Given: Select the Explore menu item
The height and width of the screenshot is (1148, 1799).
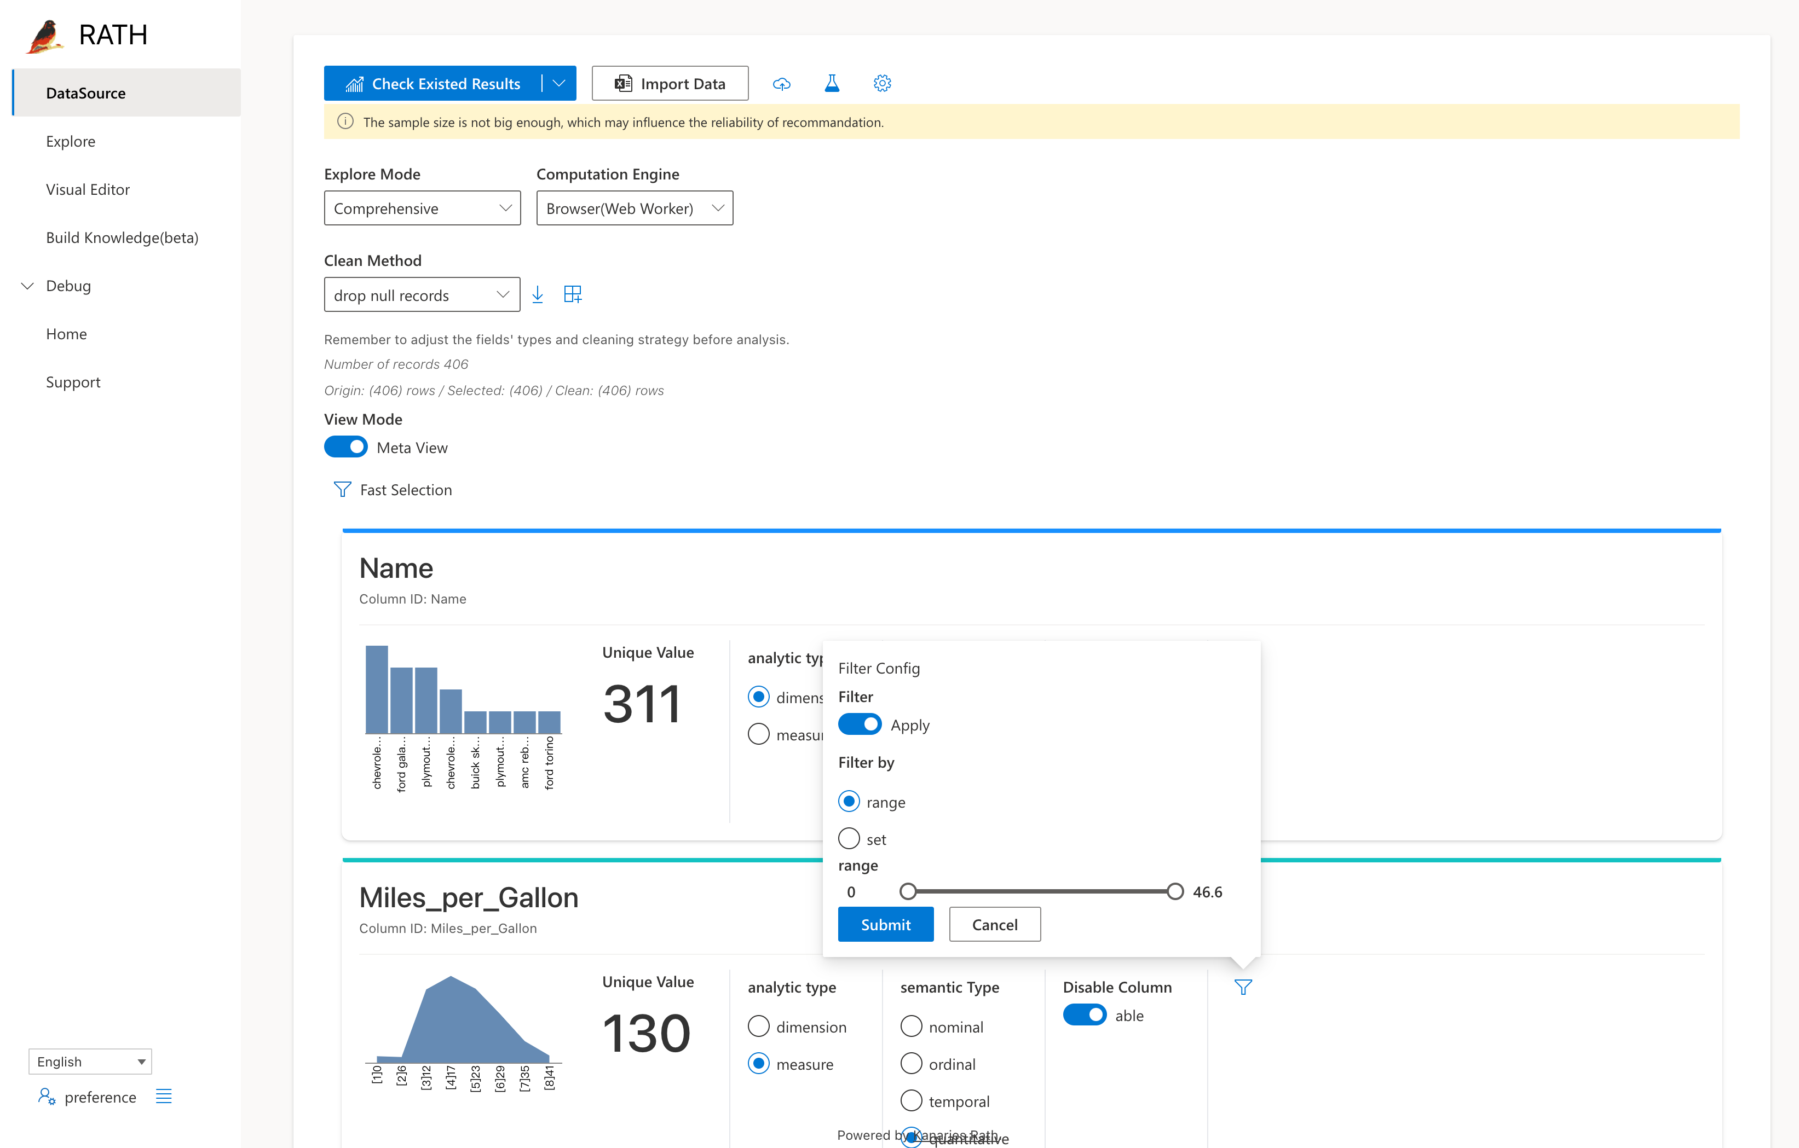Looking at the screenshot, I should point(71,140).
